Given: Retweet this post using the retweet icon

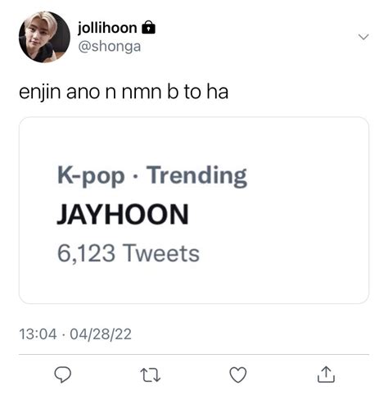Looking at the screenshot, I should coord(150,375).
